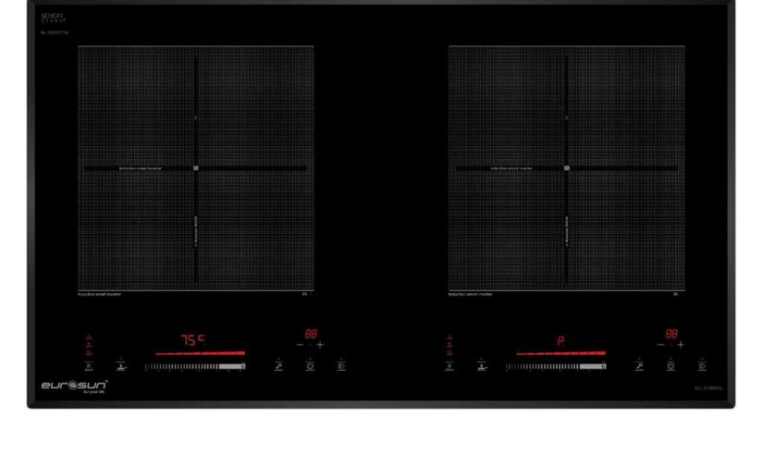Tap the keep-warm pot icon on the P panel
Image resolution: width=763 pixels, height=466 pixels.
tap(482, 366)
